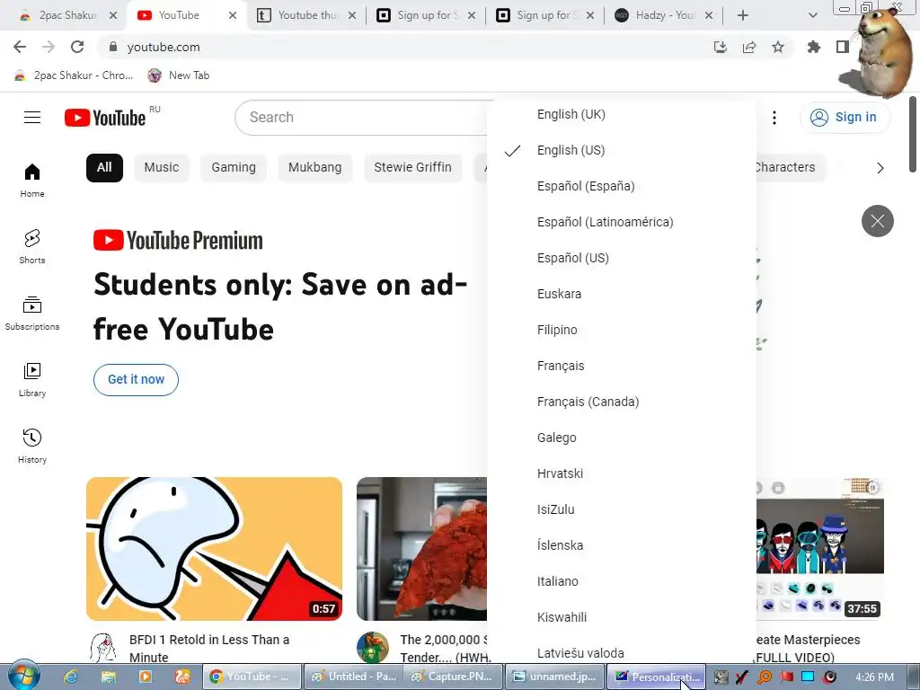The height and width of the screenshot is (690, 920).
Task: Open Shorts in sidebar
Action: (x=32, y=246)
